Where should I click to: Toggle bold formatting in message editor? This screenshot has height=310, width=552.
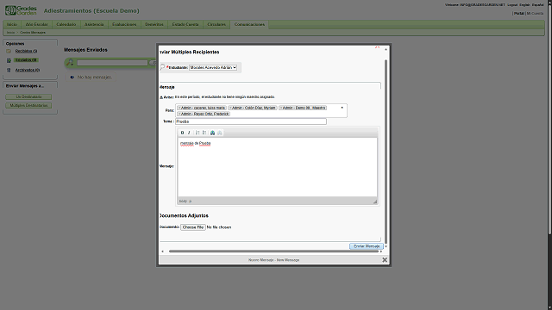coord(182,133)
